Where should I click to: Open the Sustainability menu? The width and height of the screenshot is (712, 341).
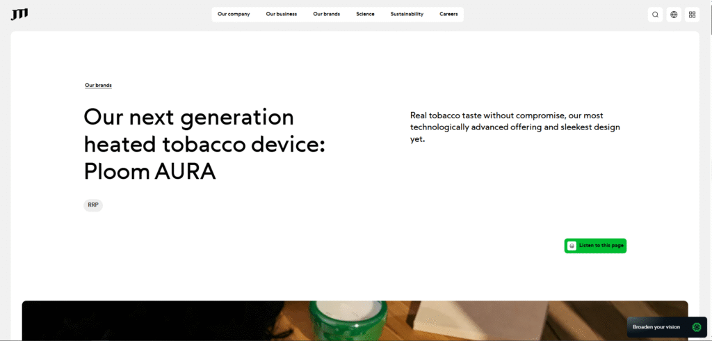(407, 14)
